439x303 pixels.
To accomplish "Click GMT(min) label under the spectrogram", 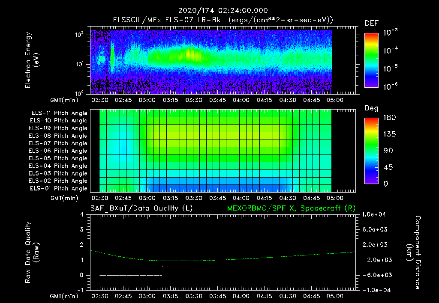I will pyautogui.click(x=64, y=100).
